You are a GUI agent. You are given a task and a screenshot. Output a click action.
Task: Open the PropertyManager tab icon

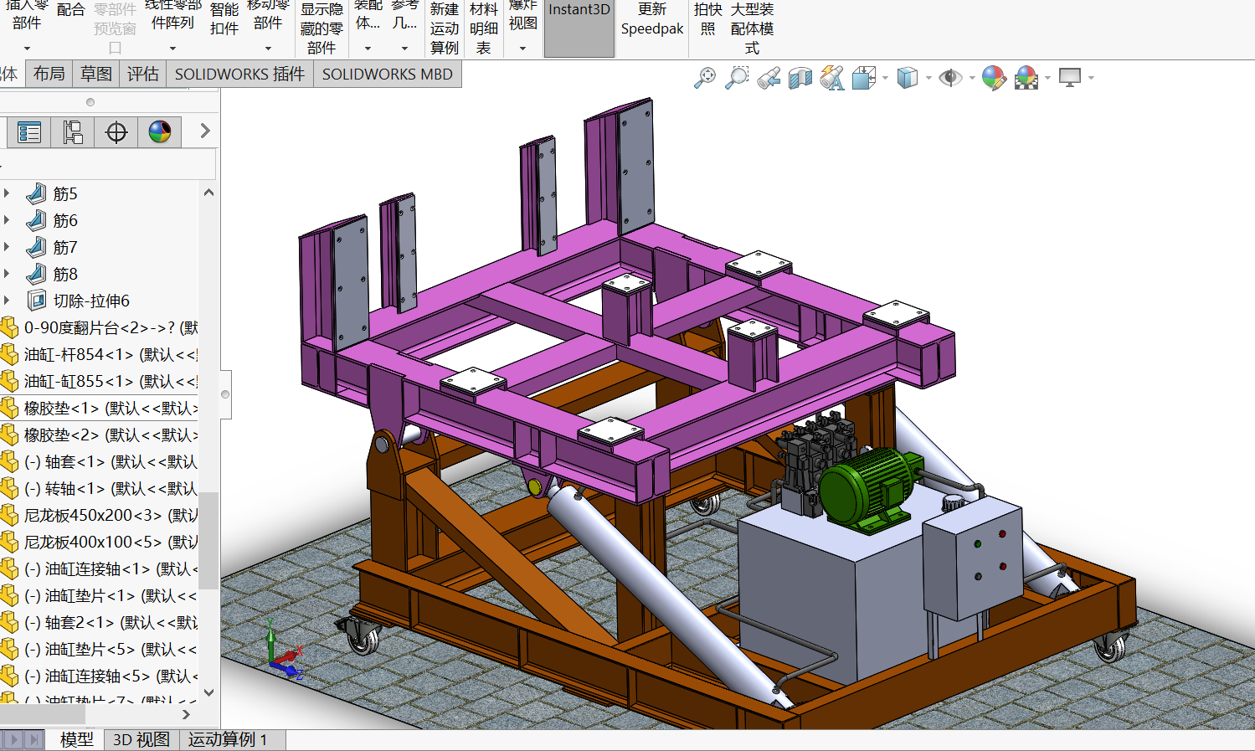pyautogui.click(x=73, y=131)
